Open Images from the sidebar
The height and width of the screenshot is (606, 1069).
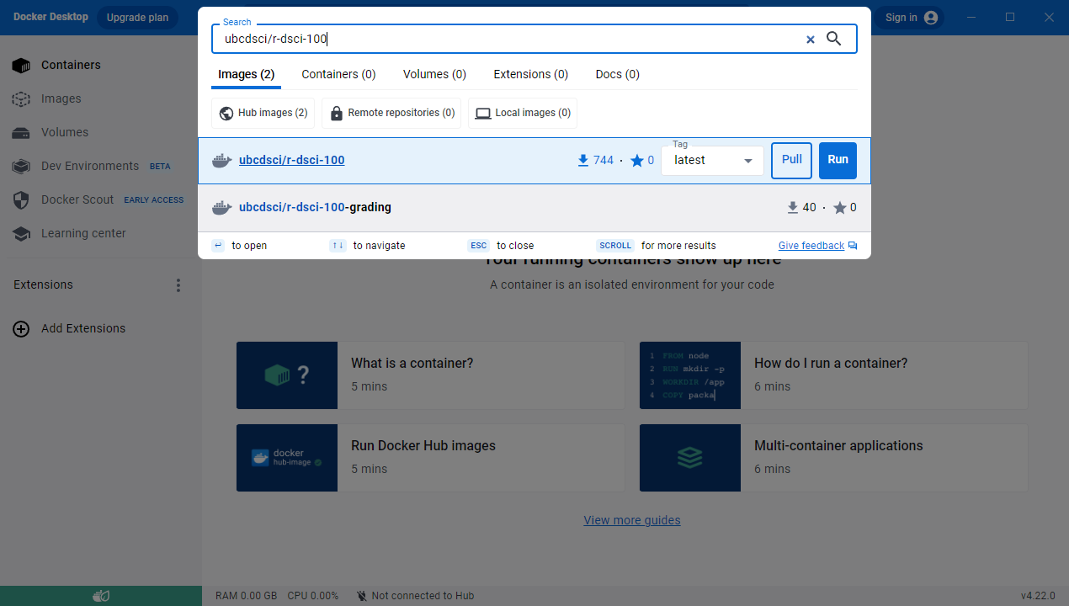click(61, 98)
